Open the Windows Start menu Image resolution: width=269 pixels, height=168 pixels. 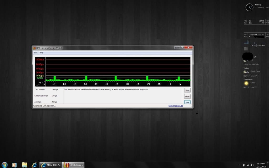click(x=4, y=165)
